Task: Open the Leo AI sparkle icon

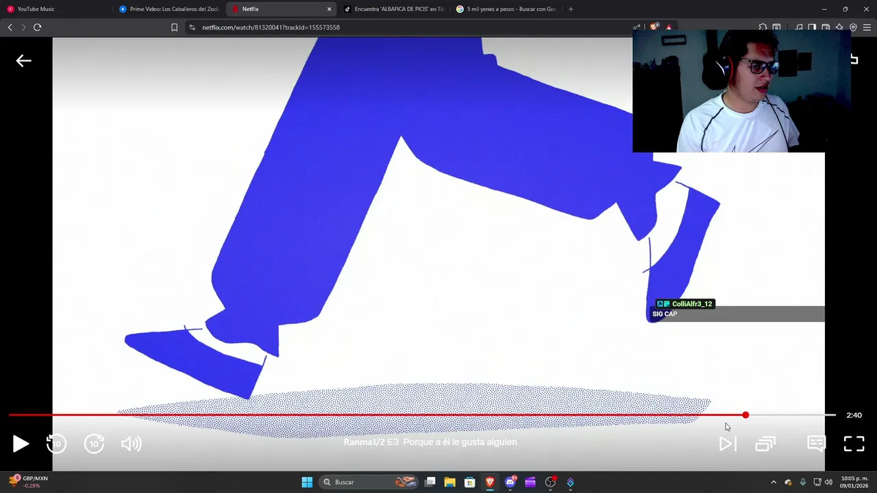Action: tap(839, 27)
